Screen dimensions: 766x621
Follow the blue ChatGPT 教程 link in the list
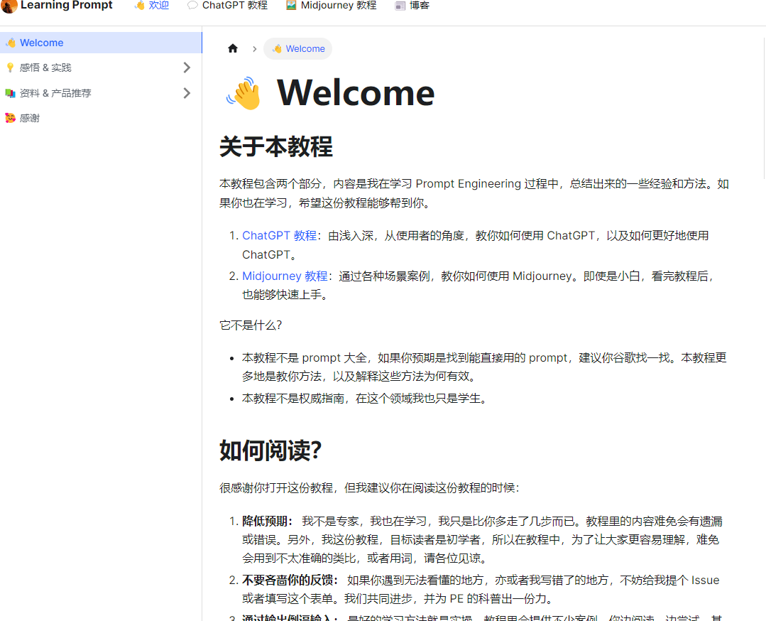pos(279,235)
